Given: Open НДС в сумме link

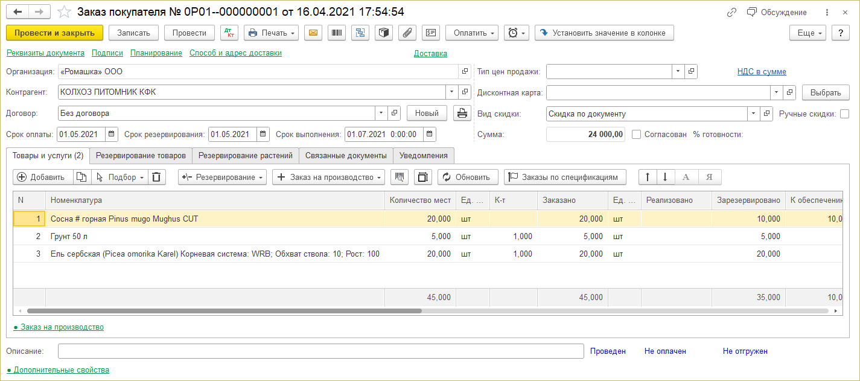Looking at the screenshot, I should pos(762,72).
